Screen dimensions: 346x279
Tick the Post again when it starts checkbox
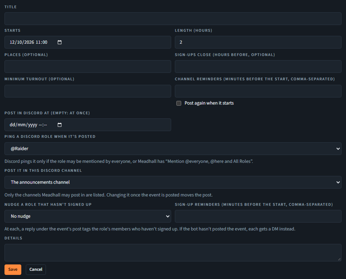click(179, 103)
